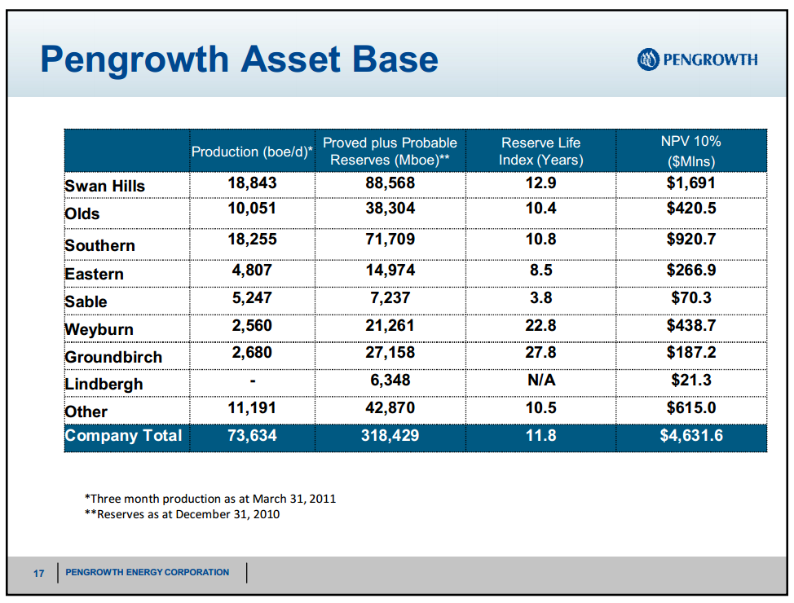
Task: Click Weyburn production value 2,560
Action: tap(252, 325)
